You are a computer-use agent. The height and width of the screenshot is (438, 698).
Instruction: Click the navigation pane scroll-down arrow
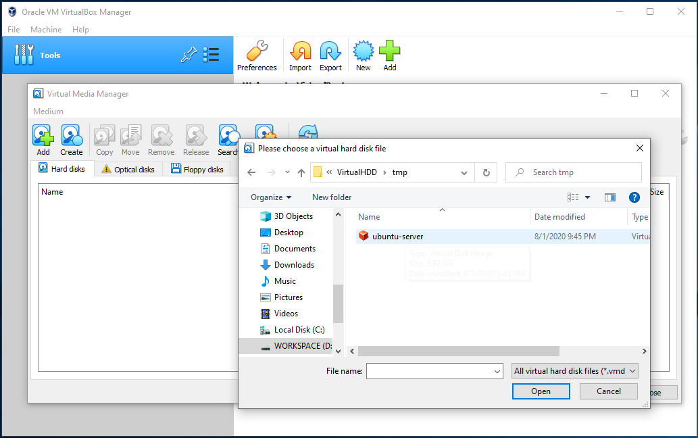pos(339,351)
